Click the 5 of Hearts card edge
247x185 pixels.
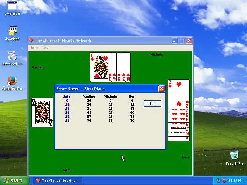pos(119,67)
